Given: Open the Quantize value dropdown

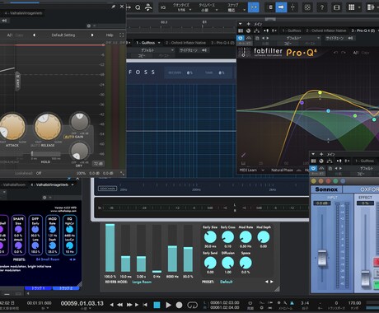Looking at the screenshot, I should click(x=181, y=7).
